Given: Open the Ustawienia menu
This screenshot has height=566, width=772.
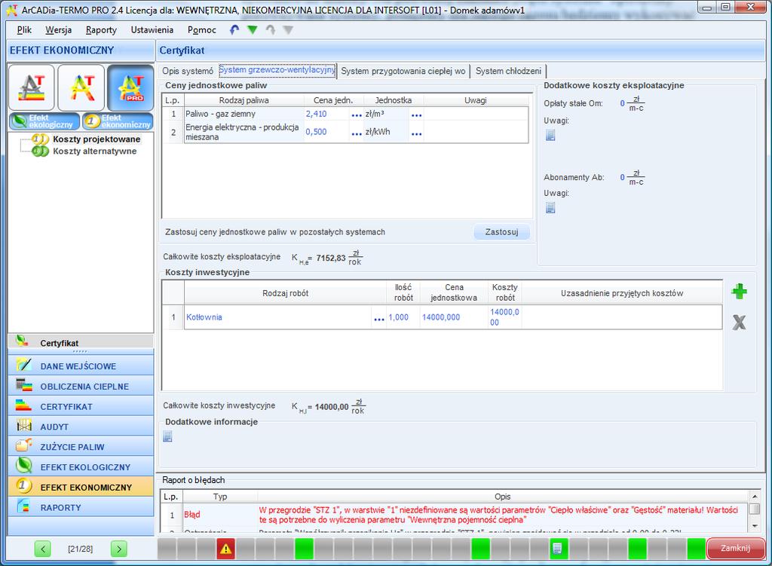Looking at the screenshot, I should pyautogui.click(x=152, y=30).
